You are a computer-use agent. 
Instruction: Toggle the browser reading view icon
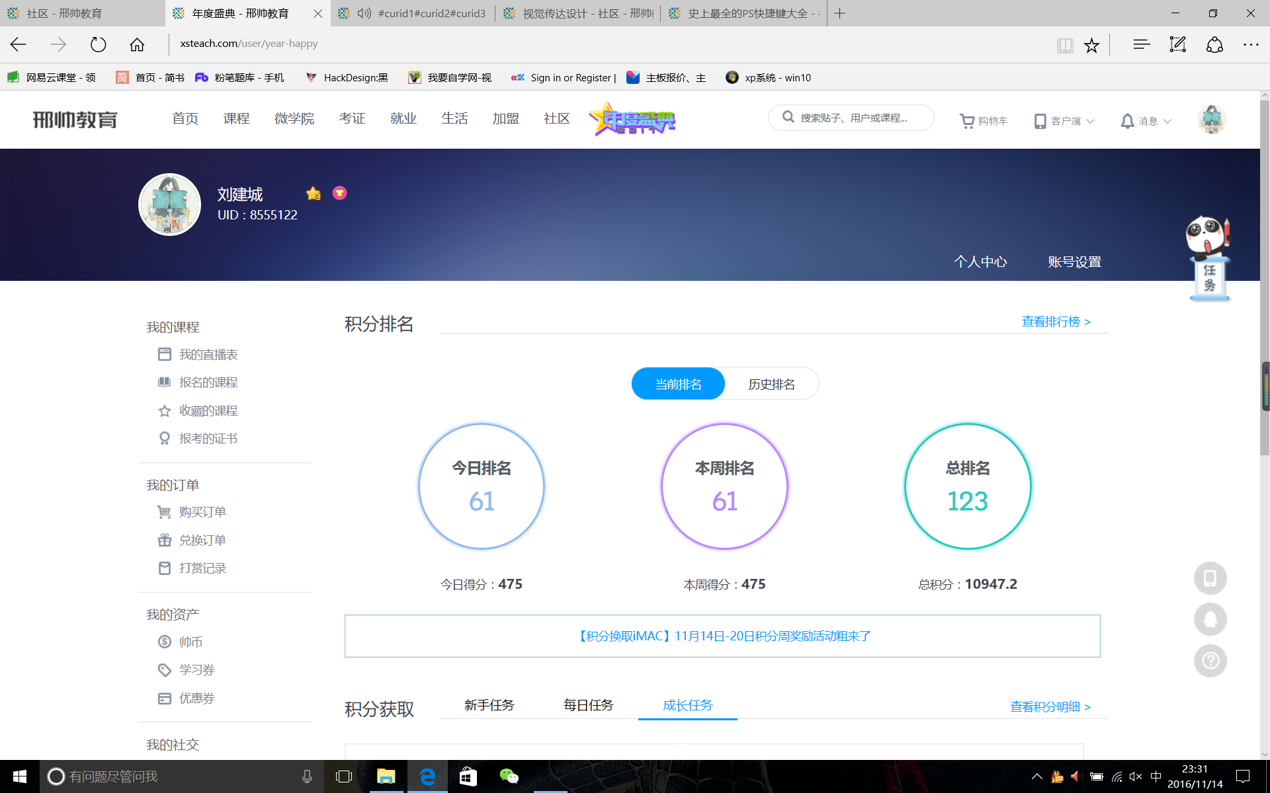click(x=1065, y=45)
